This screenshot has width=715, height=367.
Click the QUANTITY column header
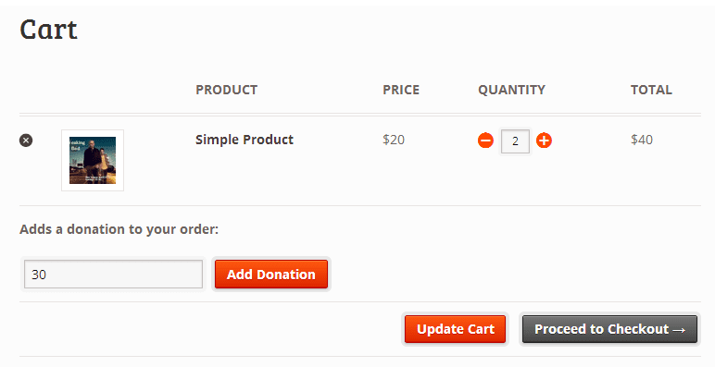(511, 90)
